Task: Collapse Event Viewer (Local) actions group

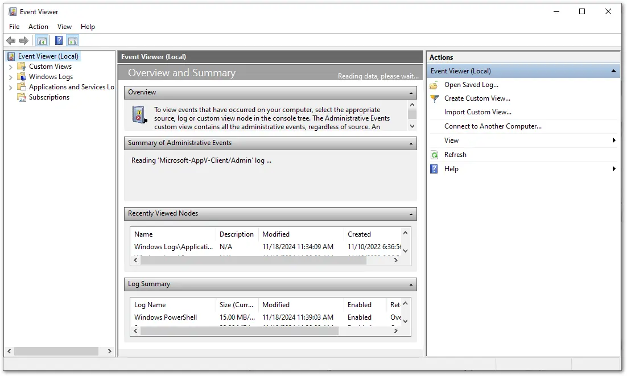Action: pyautogui.click(x=613, y=71)
